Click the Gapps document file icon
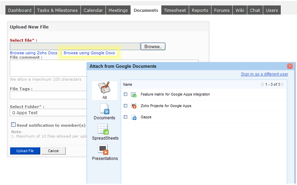Viewport: 297px width, 185px height. click(x=134, y=117)
